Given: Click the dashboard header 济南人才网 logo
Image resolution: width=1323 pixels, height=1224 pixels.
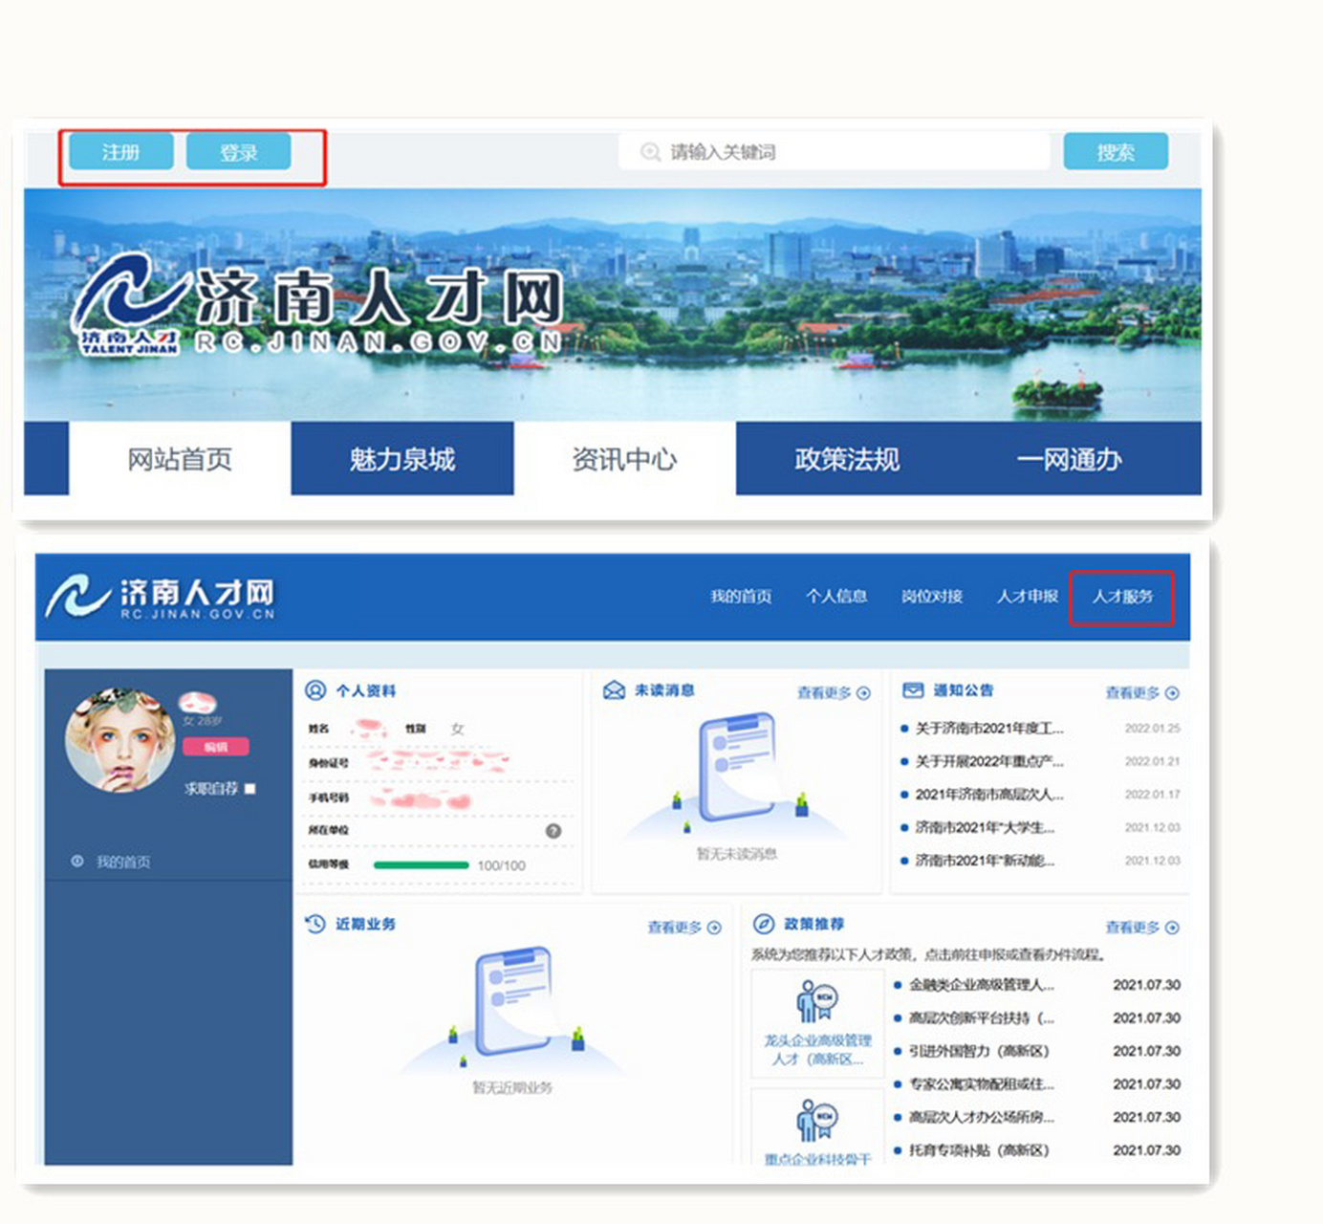Looking at the screenshot, I should [161, 598].
